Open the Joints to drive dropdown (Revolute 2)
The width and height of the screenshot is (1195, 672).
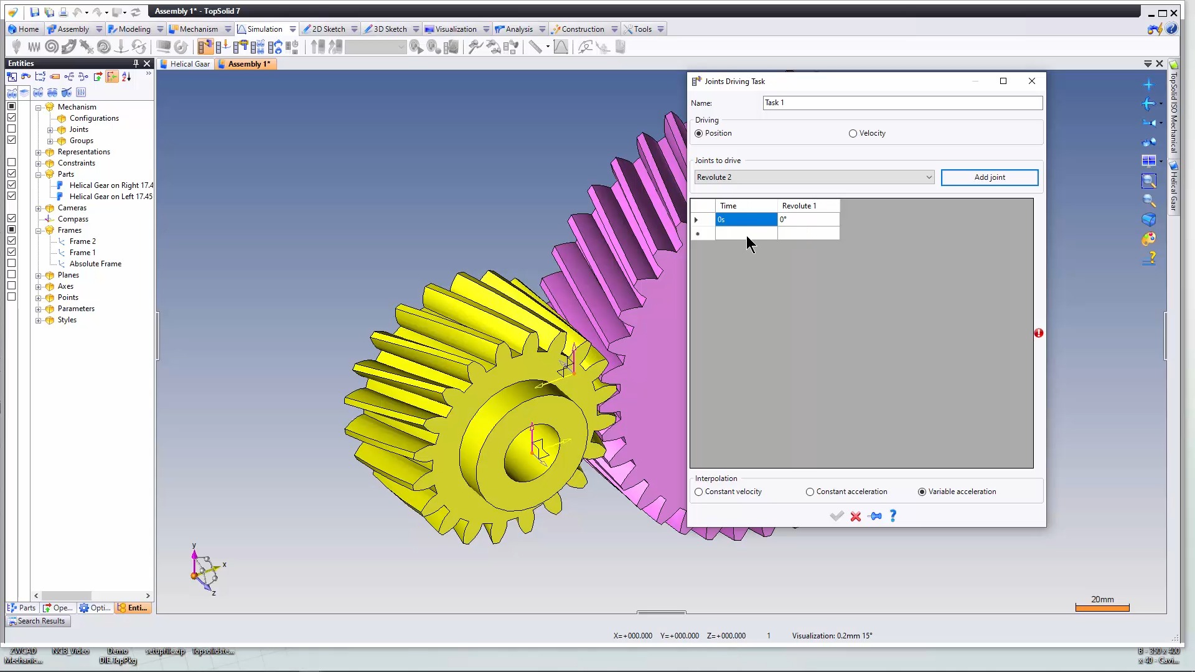click(x=814, y=177)
